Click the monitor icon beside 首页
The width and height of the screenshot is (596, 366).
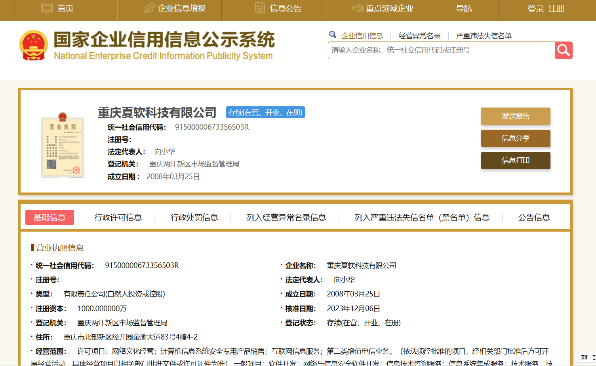pos(47,8)
